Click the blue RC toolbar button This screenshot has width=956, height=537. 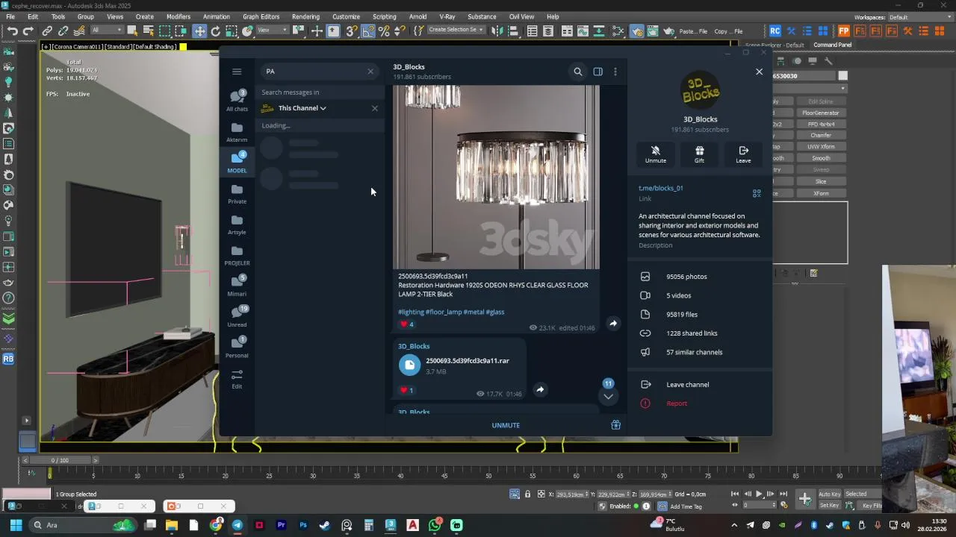[775, 31]
